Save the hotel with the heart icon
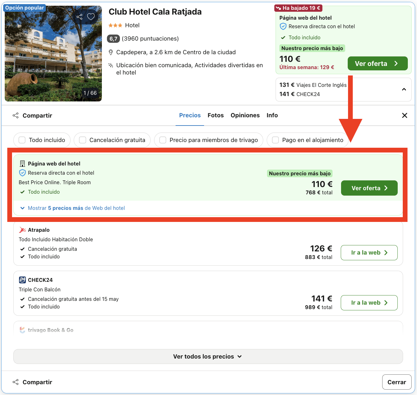Viewport: 417px width, 395px height. click(91, 16)
